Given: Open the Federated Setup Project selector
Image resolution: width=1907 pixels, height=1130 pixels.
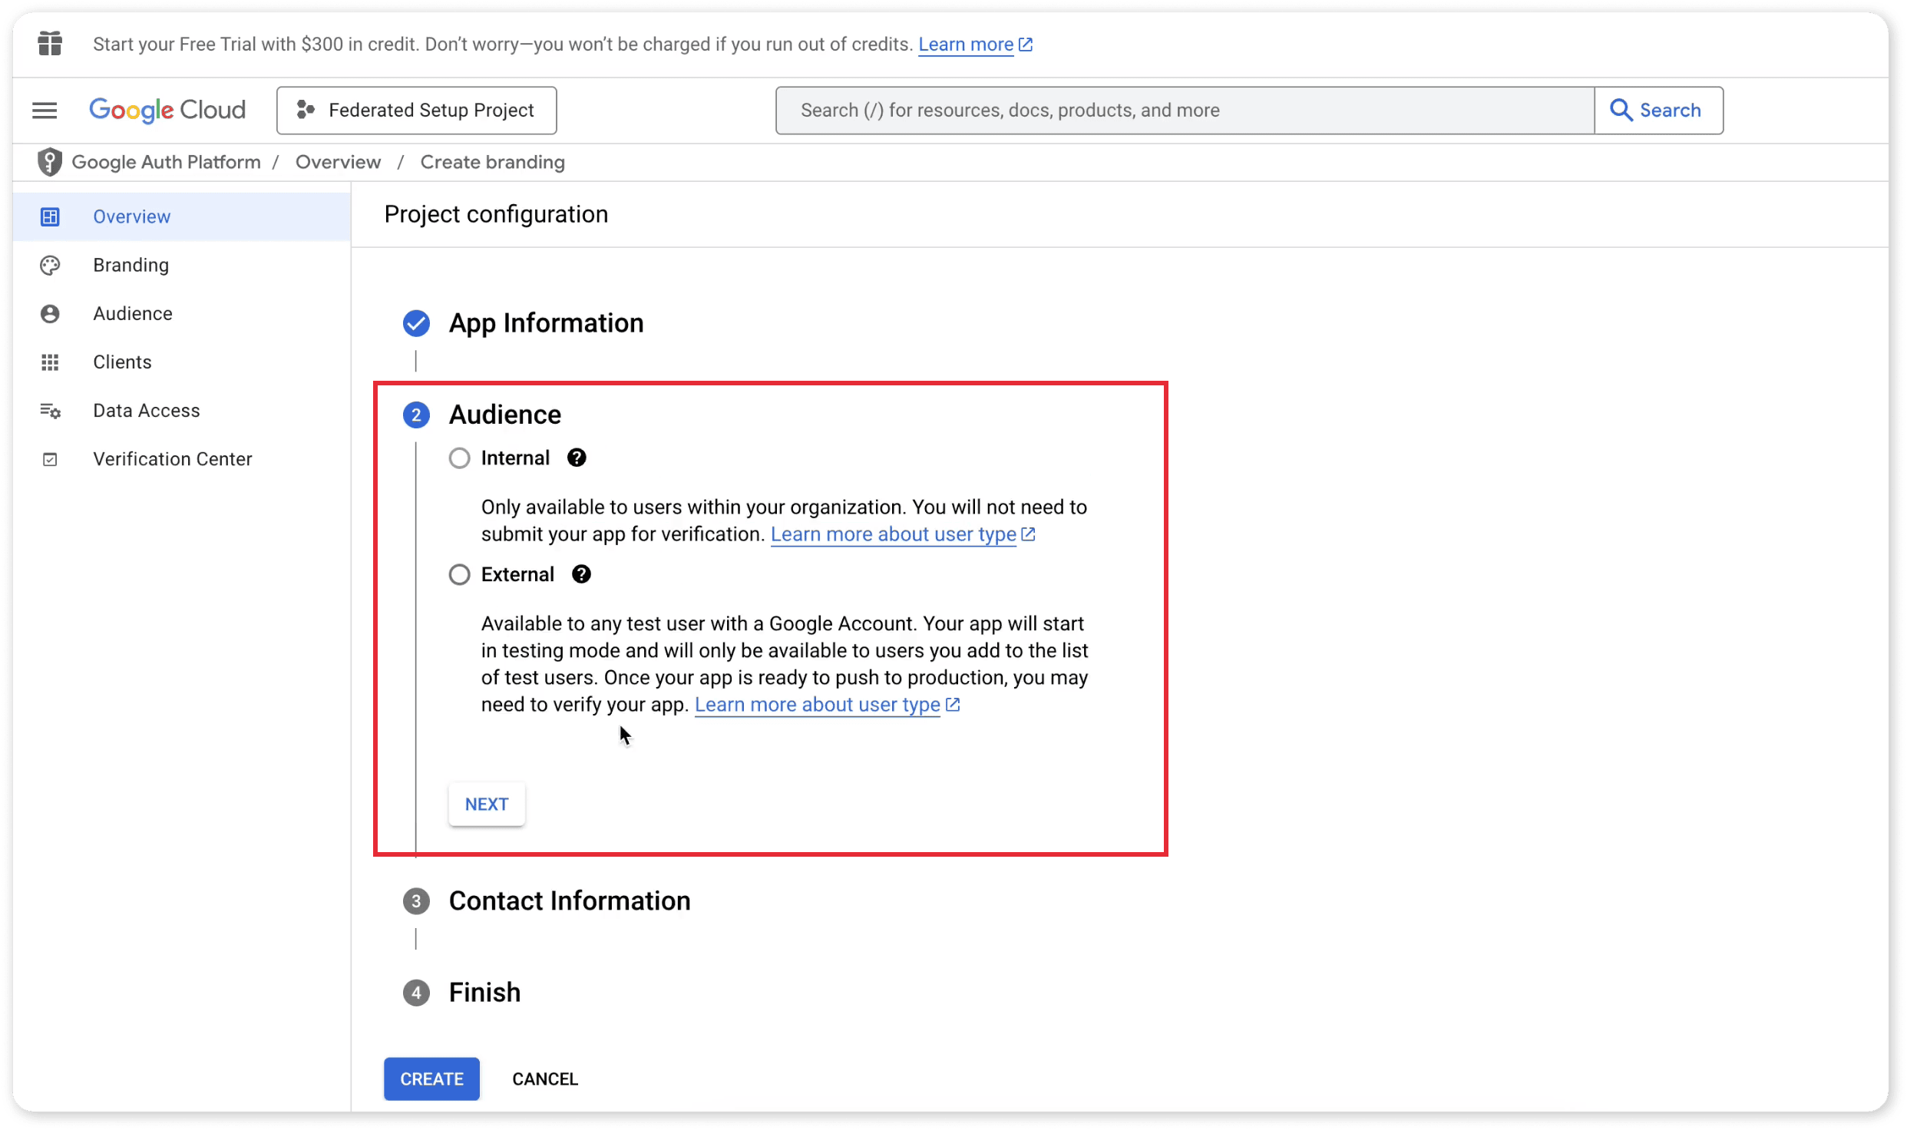Looking at the screenshot, I should [416, 111].
